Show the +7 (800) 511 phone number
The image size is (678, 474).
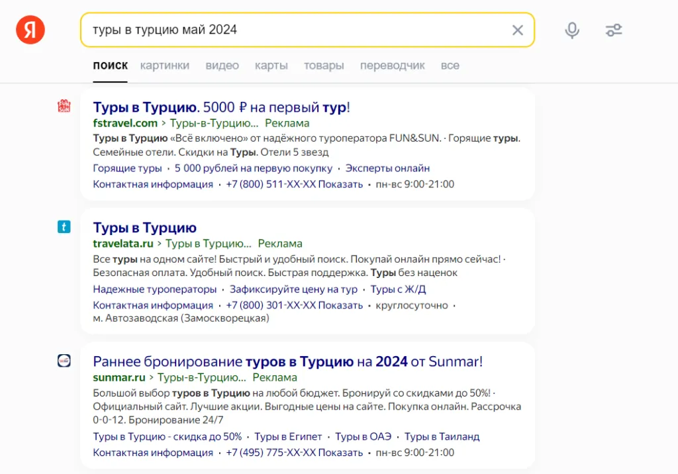(x=295, y=184)
